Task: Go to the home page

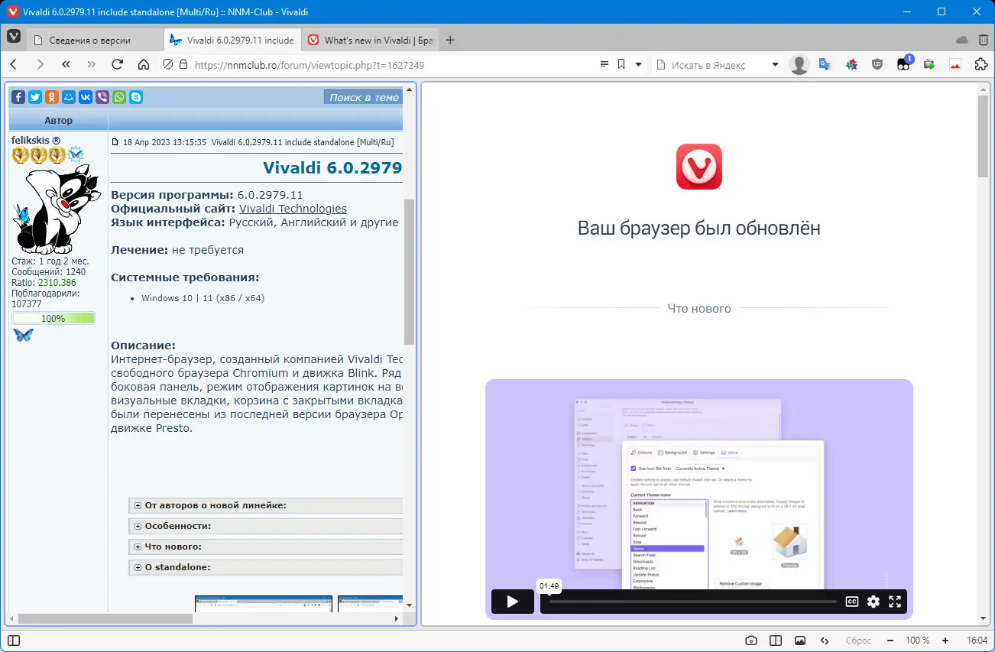Action: [143, 65]
